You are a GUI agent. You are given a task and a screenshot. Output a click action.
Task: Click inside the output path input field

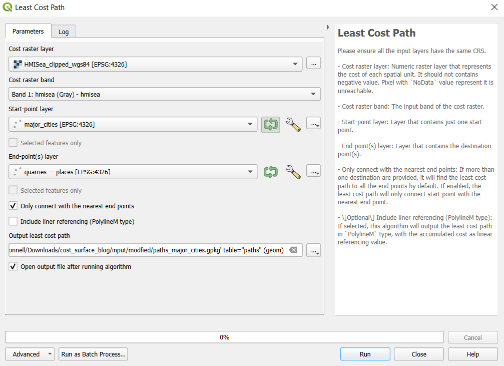point(150,249)
